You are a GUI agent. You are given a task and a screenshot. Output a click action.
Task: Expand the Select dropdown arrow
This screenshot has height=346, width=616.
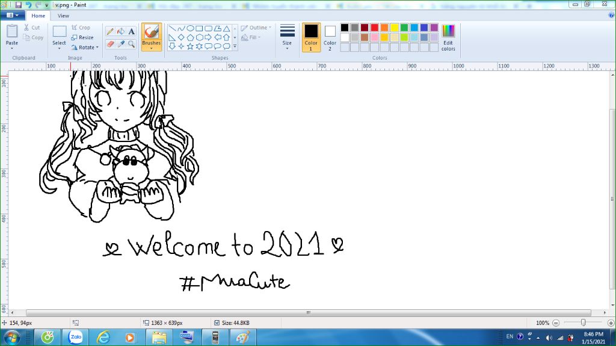[60, 49]
